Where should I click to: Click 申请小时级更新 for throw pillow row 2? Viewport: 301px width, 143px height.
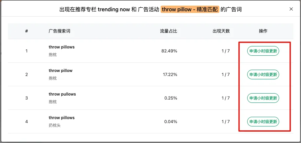(263, 74)
